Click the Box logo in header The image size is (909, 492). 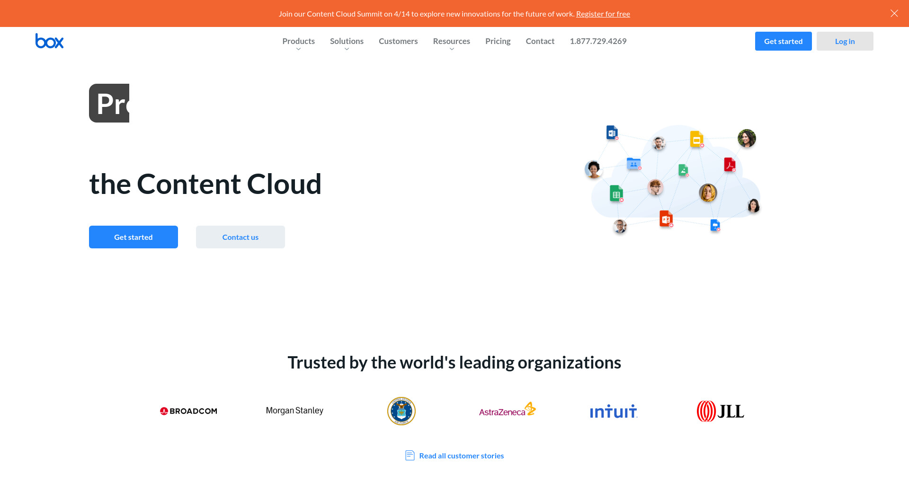click(x=49, y=41)
